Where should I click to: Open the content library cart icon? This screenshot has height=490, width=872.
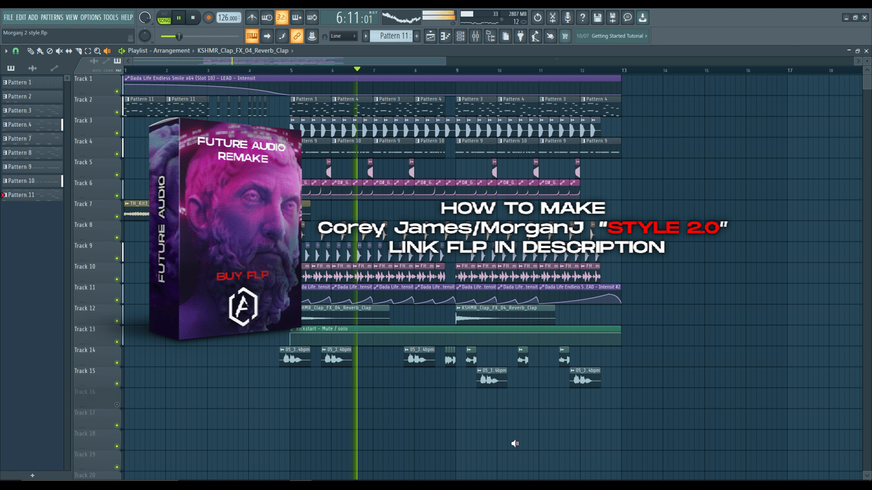pyautogui.click(x=564, y=36)
